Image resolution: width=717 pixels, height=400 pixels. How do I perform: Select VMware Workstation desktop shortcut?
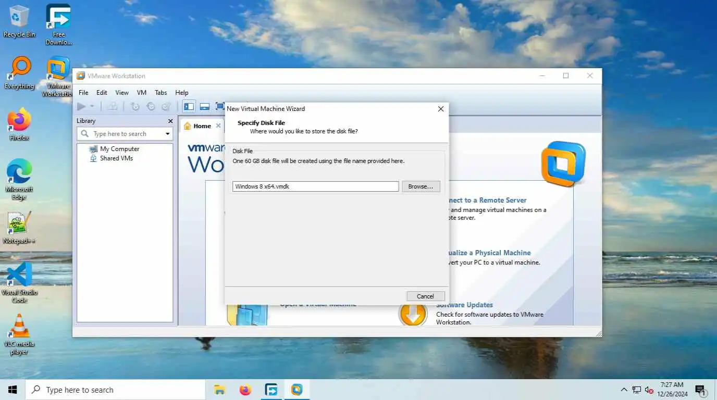click(x=57, y=77)
